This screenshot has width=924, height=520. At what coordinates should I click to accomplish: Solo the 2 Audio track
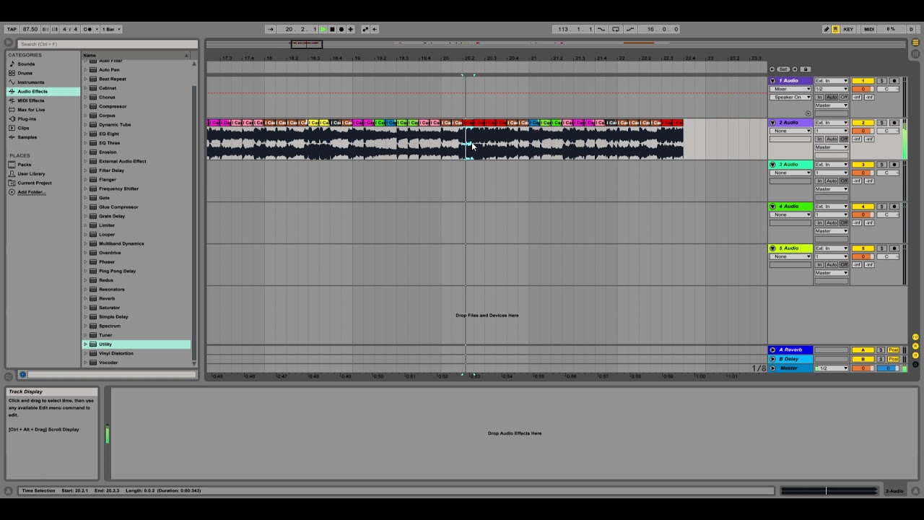(x=881, y=123)
